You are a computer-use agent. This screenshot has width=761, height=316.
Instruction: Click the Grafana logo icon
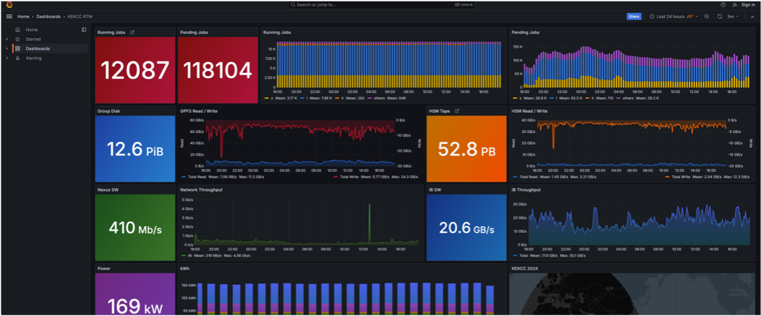coord(9,4)
